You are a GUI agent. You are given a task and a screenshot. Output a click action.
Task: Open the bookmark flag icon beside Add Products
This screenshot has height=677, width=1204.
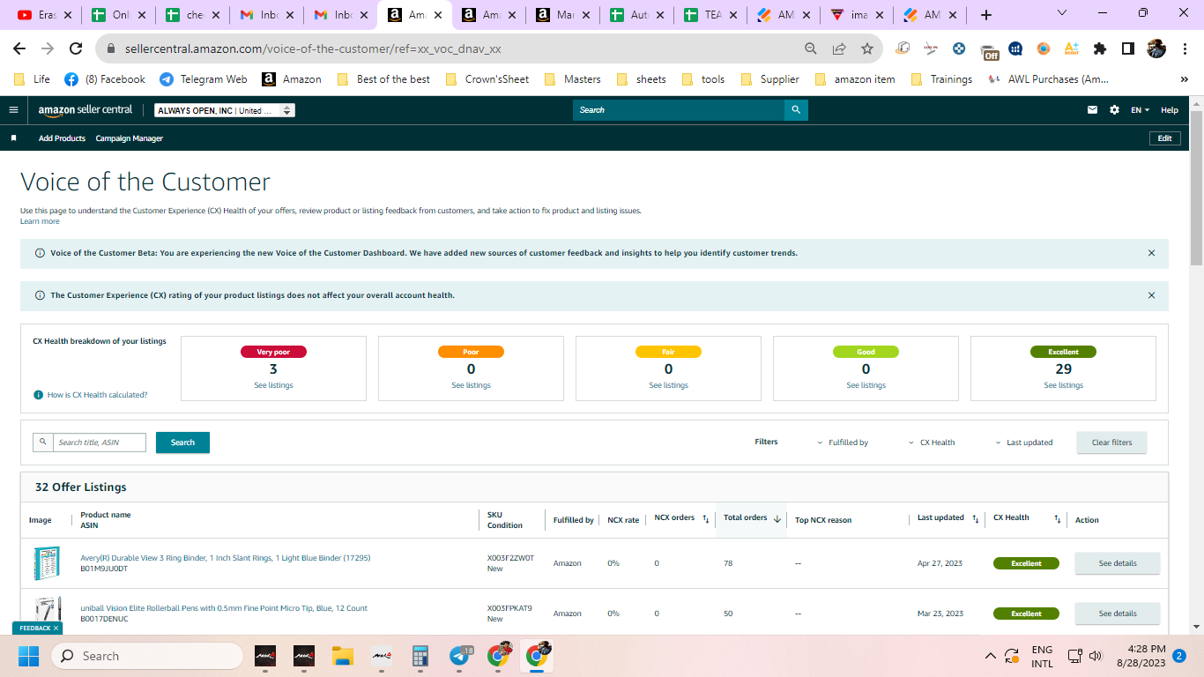(x=13, y=138)
